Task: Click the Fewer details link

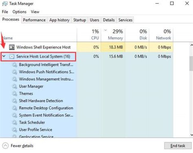Action: 22,146
